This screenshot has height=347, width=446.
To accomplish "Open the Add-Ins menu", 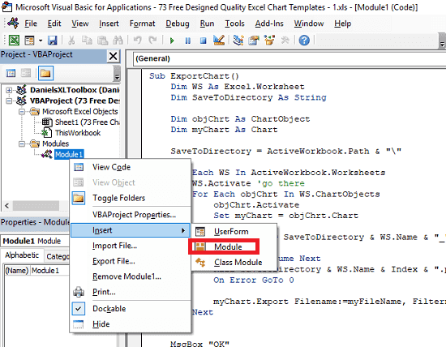I will click(269, 24).
